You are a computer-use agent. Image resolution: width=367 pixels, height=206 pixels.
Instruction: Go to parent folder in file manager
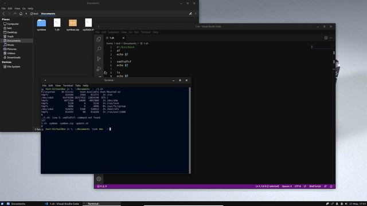pyautogui.click(x=15, y=14)
